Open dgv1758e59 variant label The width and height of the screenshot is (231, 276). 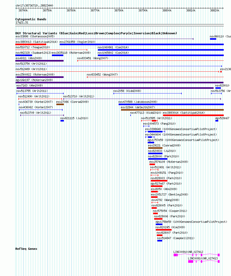pos(191,222)
